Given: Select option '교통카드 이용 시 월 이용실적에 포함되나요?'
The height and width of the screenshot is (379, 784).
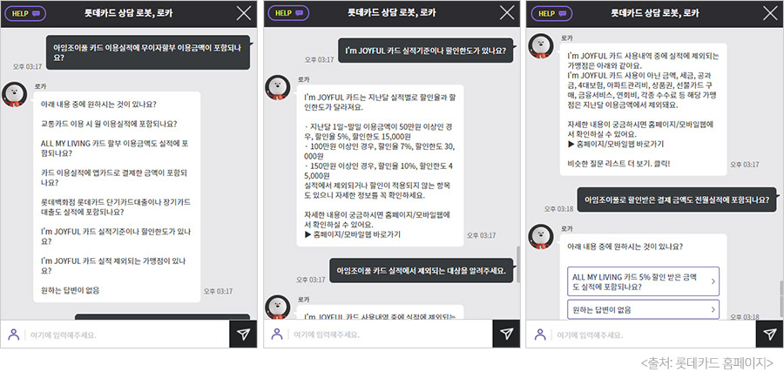Looking at the screenshot, I should click(x=109, y=124).
